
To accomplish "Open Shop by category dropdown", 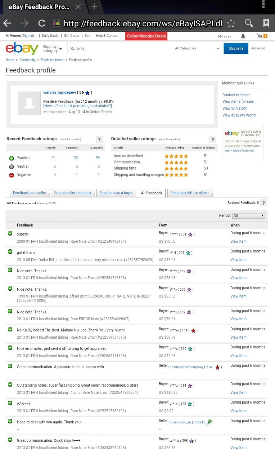I will click(52, 49).
